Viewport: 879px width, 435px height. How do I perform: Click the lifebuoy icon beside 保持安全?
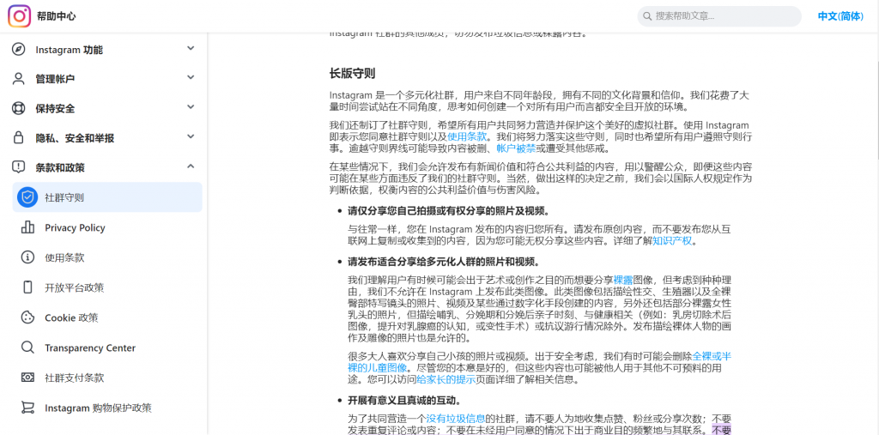(19, 108)
